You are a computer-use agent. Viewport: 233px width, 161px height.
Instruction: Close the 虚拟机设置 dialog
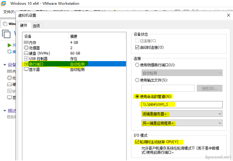229,15
